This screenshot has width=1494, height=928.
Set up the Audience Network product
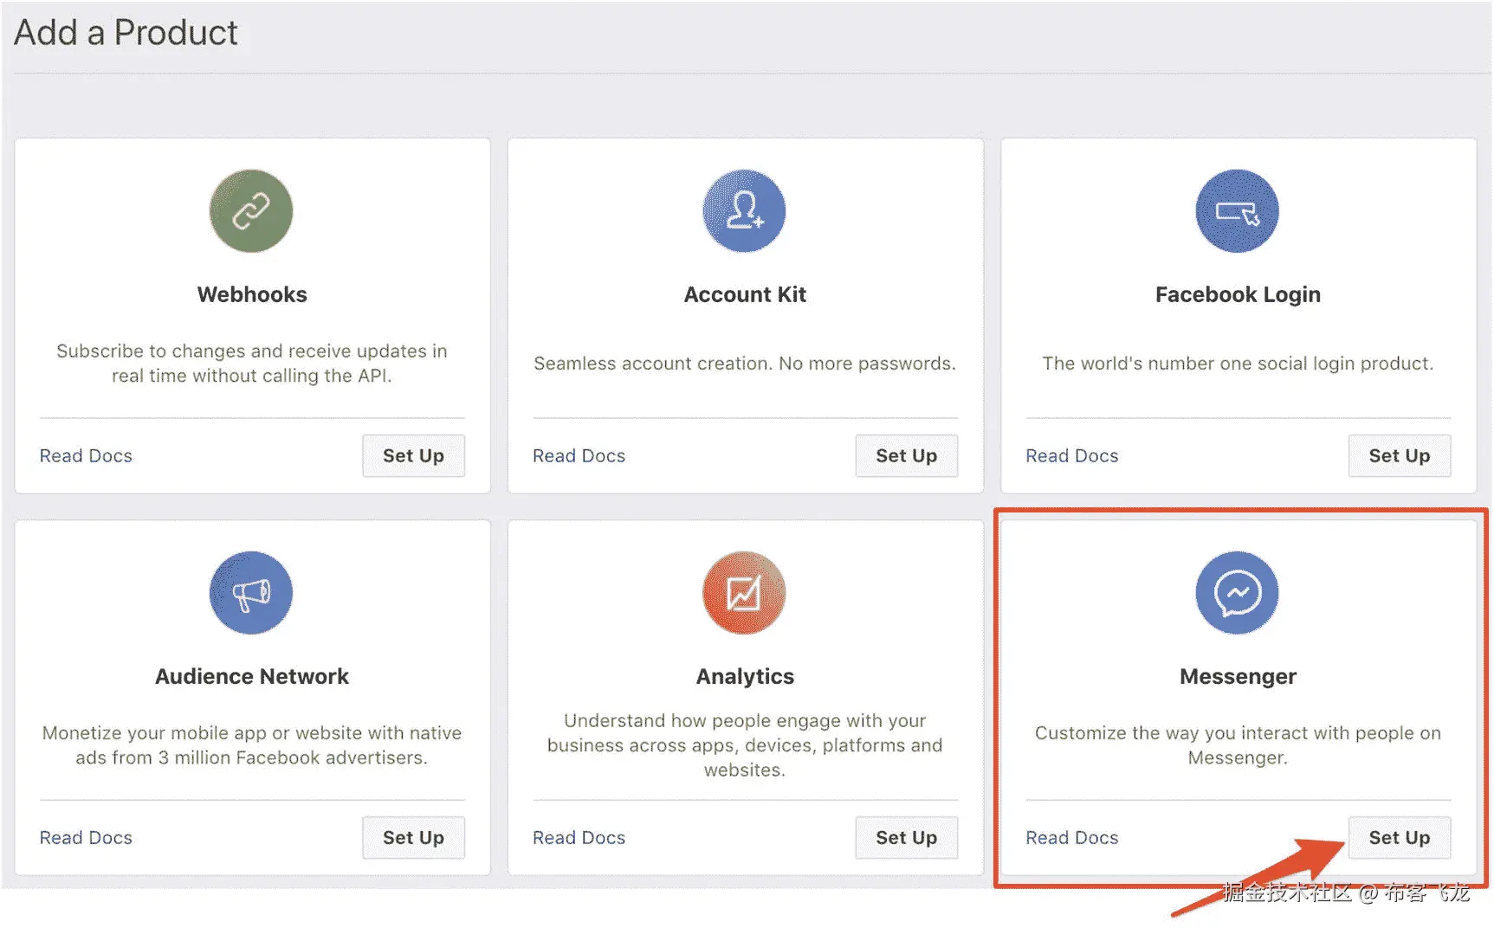413,838
